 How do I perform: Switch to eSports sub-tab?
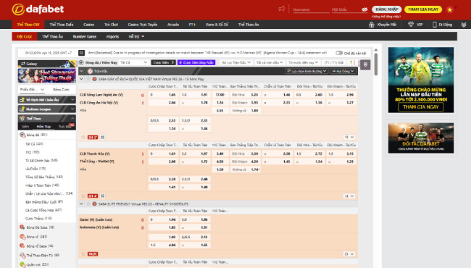[x=112, y=37]
